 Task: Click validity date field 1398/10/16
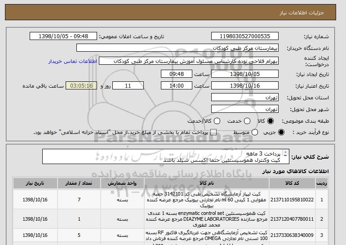pos(245,86)
